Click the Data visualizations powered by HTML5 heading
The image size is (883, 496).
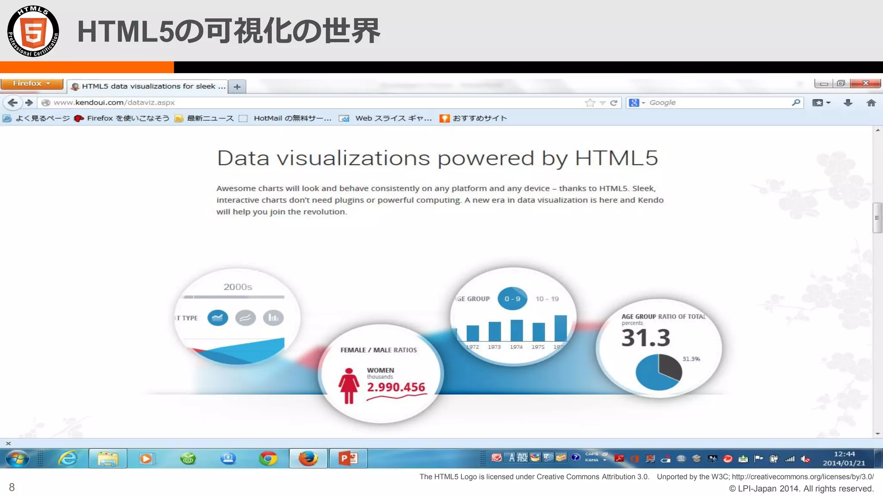437,158
